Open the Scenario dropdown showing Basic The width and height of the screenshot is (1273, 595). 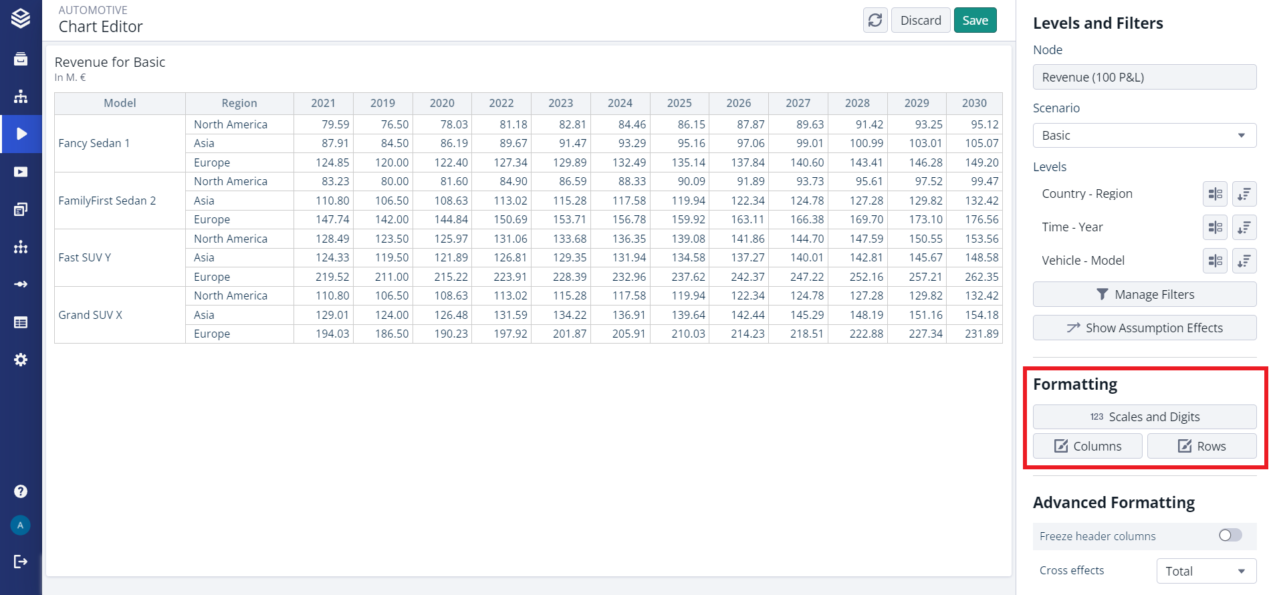[1144, 136]
